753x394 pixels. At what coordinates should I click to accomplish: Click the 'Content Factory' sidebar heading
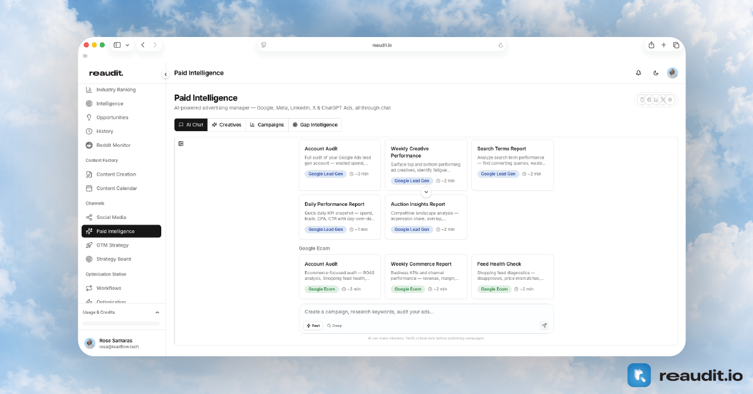(x=102, y=161)
